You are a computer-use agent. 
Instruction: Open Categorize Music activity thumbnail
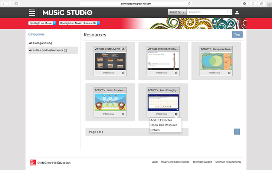[x=216, y=61]
